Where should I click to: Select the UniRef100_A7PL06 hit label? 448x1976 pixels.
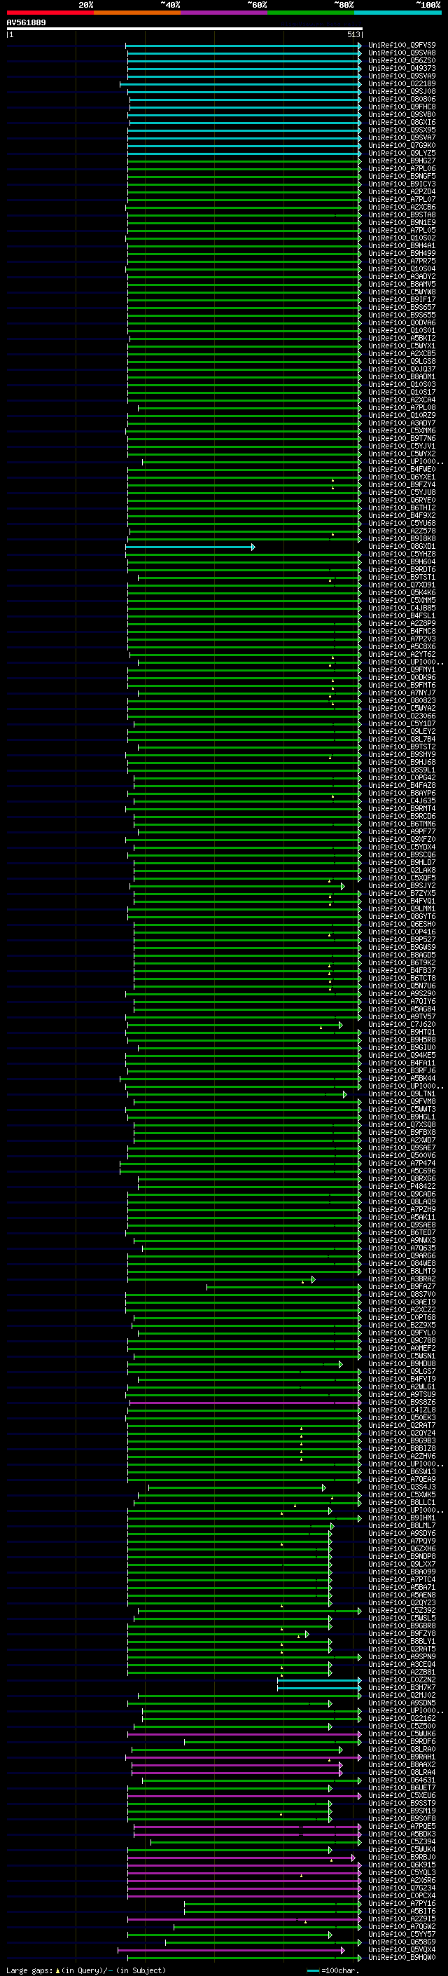402,169
